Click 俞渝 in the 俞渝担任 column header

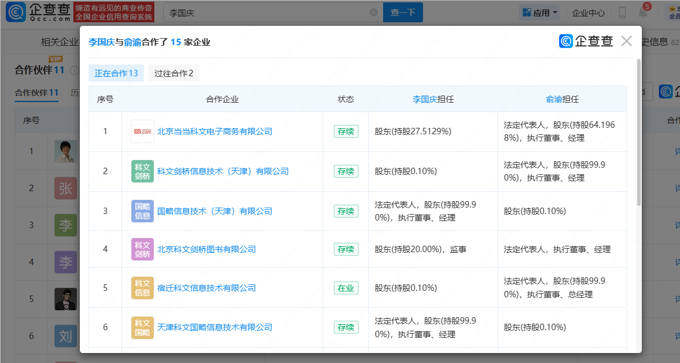pos(554,99)
